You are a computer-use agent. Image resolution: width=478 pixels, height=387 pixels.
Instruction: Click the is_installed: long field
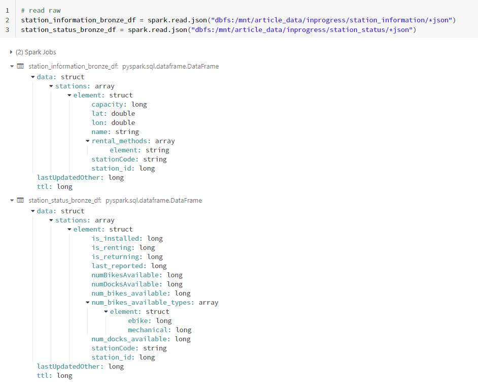(x=127, y=239)
